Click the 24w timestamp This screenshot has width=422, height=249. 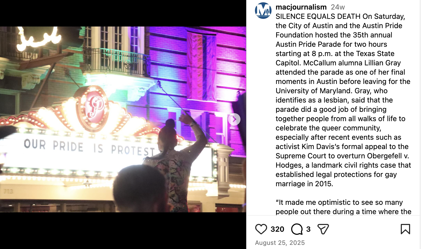tap(338, 7)
